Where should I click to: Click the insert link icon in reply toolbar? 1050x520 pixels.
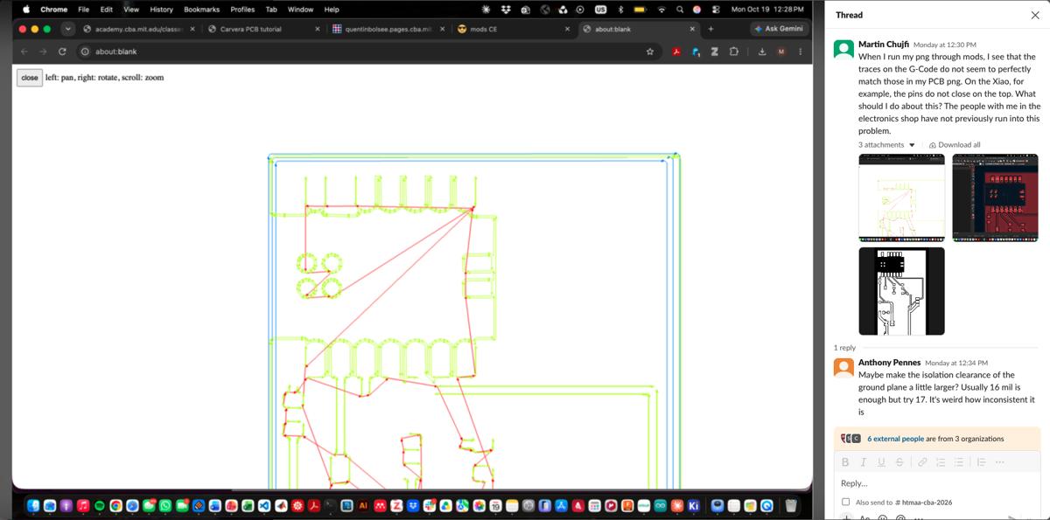(x=922, y=462)
